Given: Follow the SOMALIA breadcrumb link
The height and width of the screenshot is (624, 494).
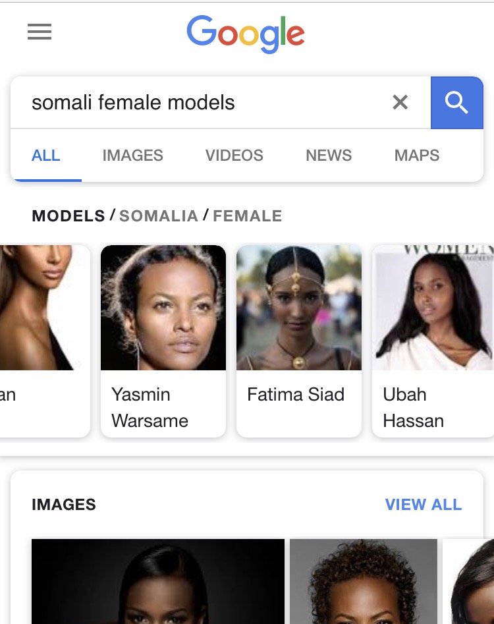Looking at the screenshot, I should point(159,215).
